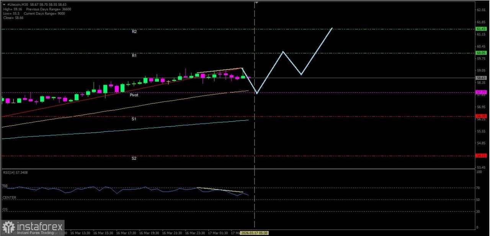
Task: Click the S1 support label
Action: 134,119
